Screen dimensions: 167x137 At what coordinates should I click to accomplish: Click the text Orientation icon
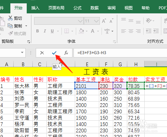coord(149,21)
